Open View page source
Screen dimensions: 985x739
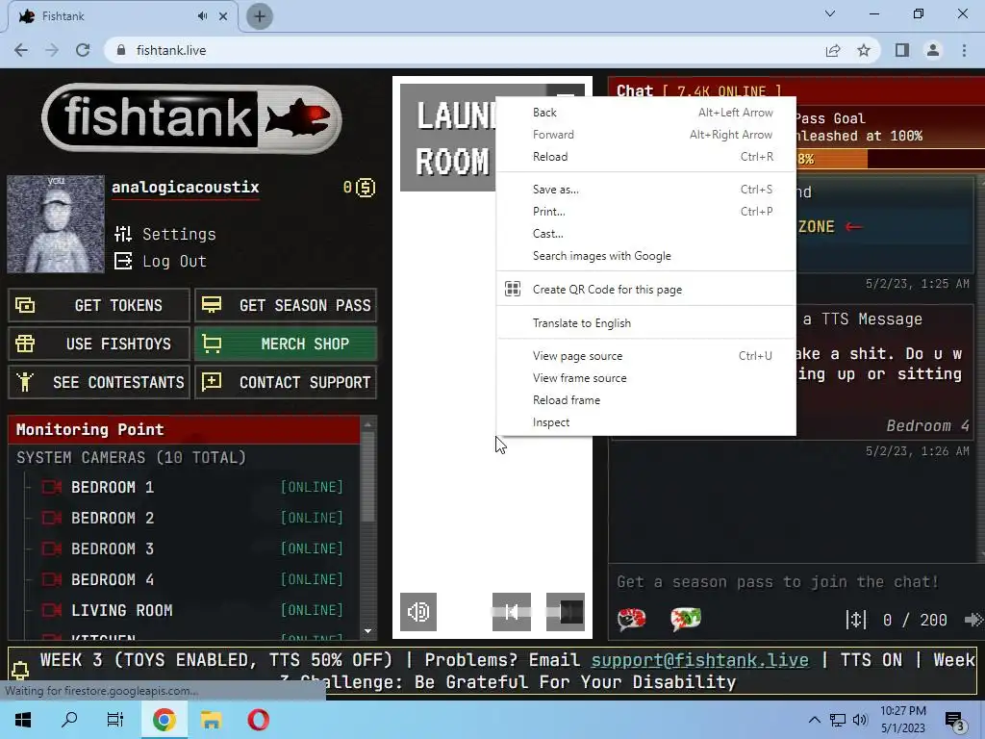(x=645, y=356)
